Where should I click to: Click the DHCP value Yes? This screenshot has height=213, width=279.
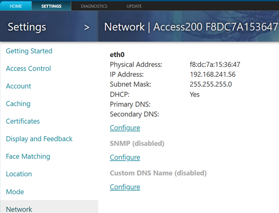[194, 94]
